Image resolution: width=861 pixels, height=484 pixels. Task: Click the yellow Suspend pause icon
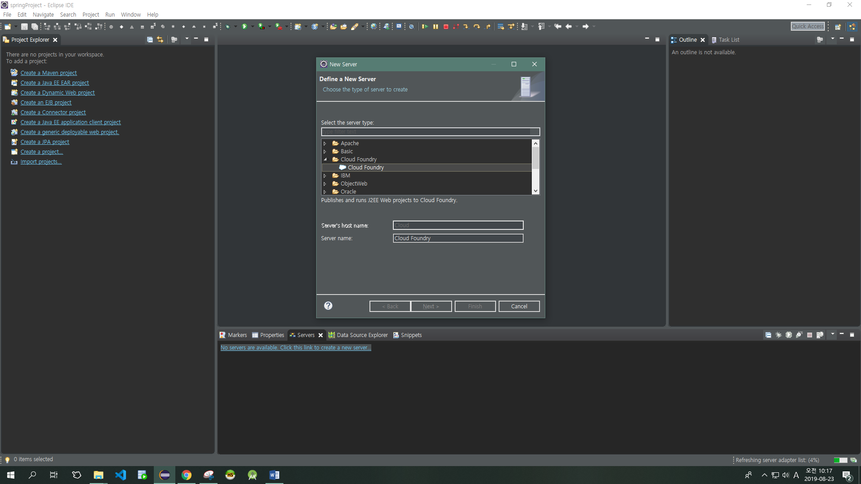point(435,27)
